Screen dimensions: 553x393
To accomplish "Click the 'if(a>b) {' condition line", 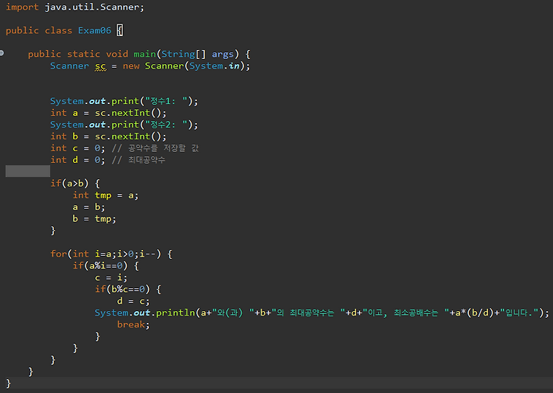I will (x=75, y=184).
